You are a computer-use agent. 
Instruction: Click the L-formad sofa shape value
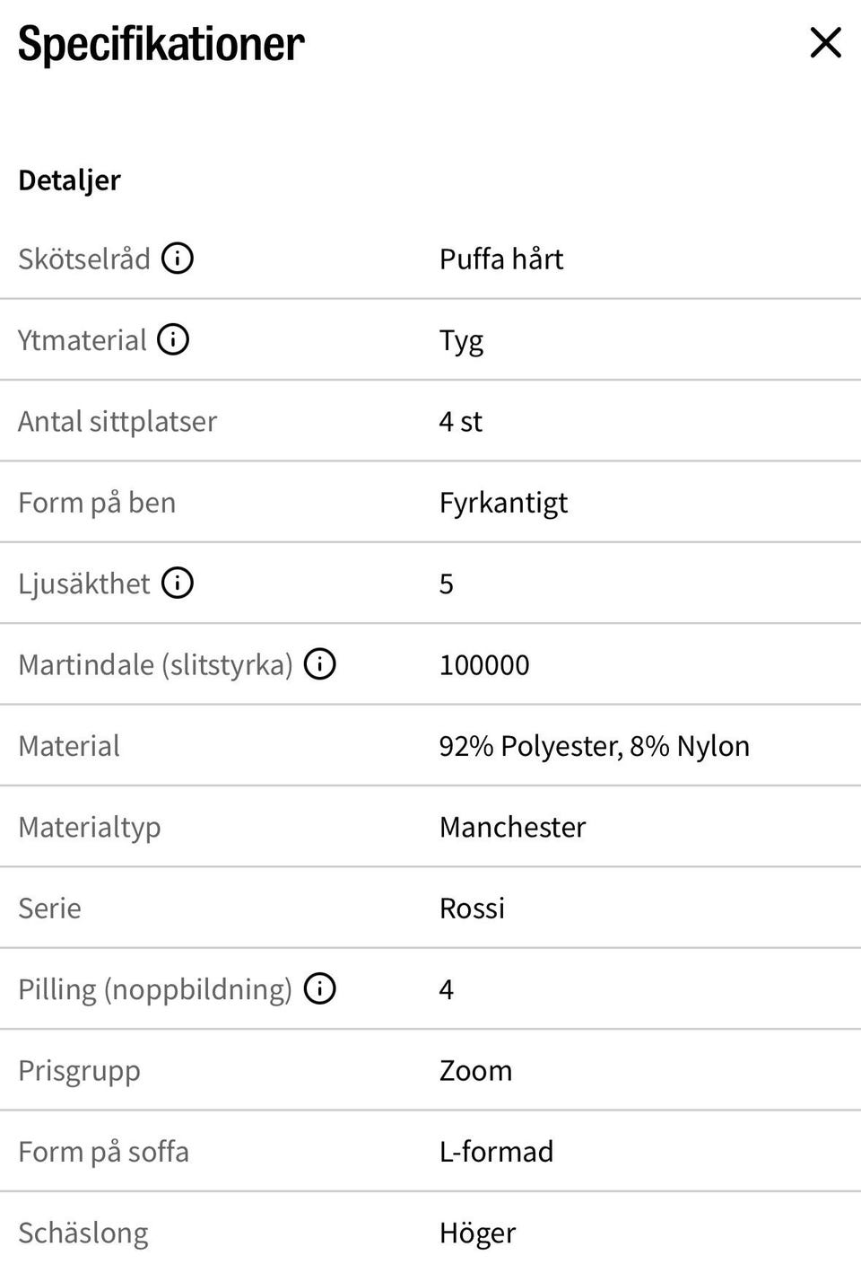tap(496, 1151)
